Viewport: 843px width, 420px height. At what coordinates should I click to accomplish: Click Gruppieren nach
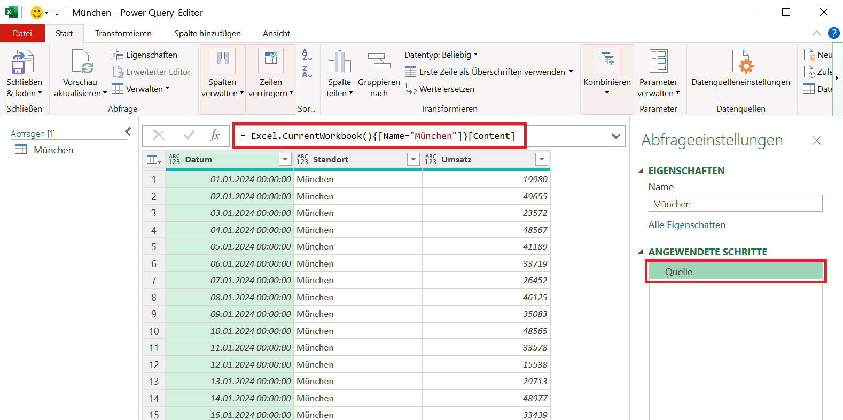[x=379, y=74]
